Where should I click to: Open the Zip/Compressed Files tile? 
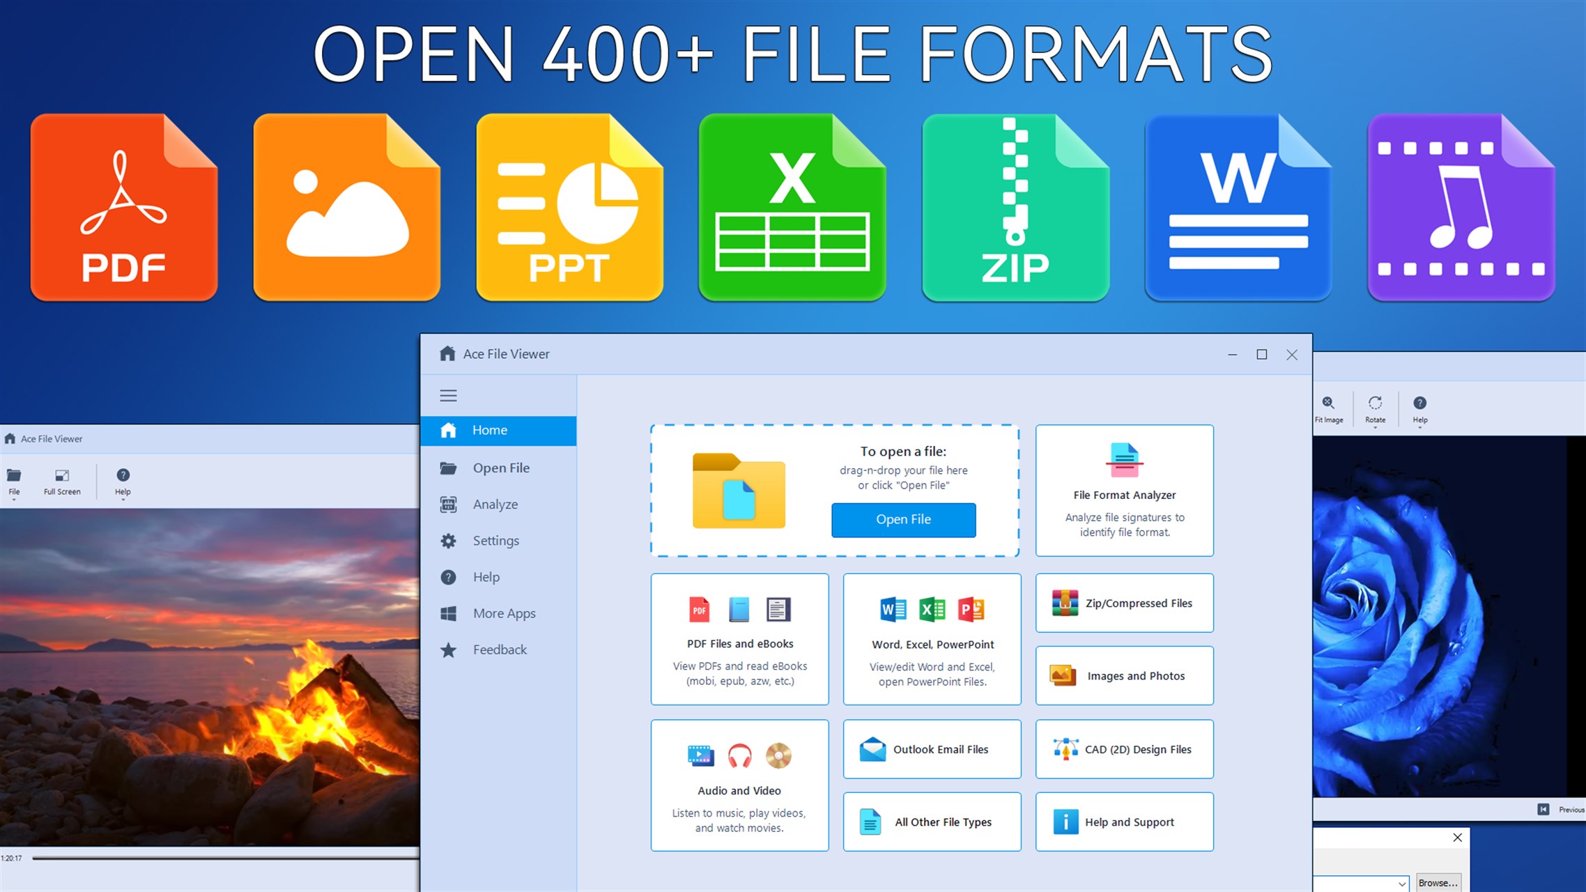coord(1124,603)
